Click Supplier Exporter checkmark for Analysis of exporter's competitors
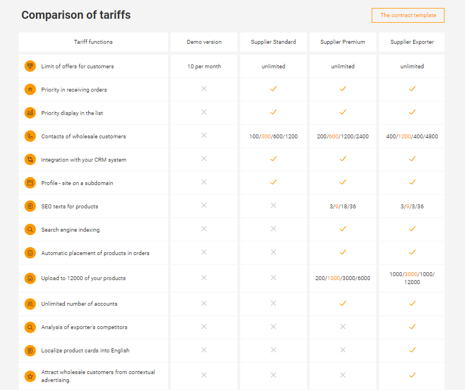Viewport: 465px width, 390px height. (412, 327)
